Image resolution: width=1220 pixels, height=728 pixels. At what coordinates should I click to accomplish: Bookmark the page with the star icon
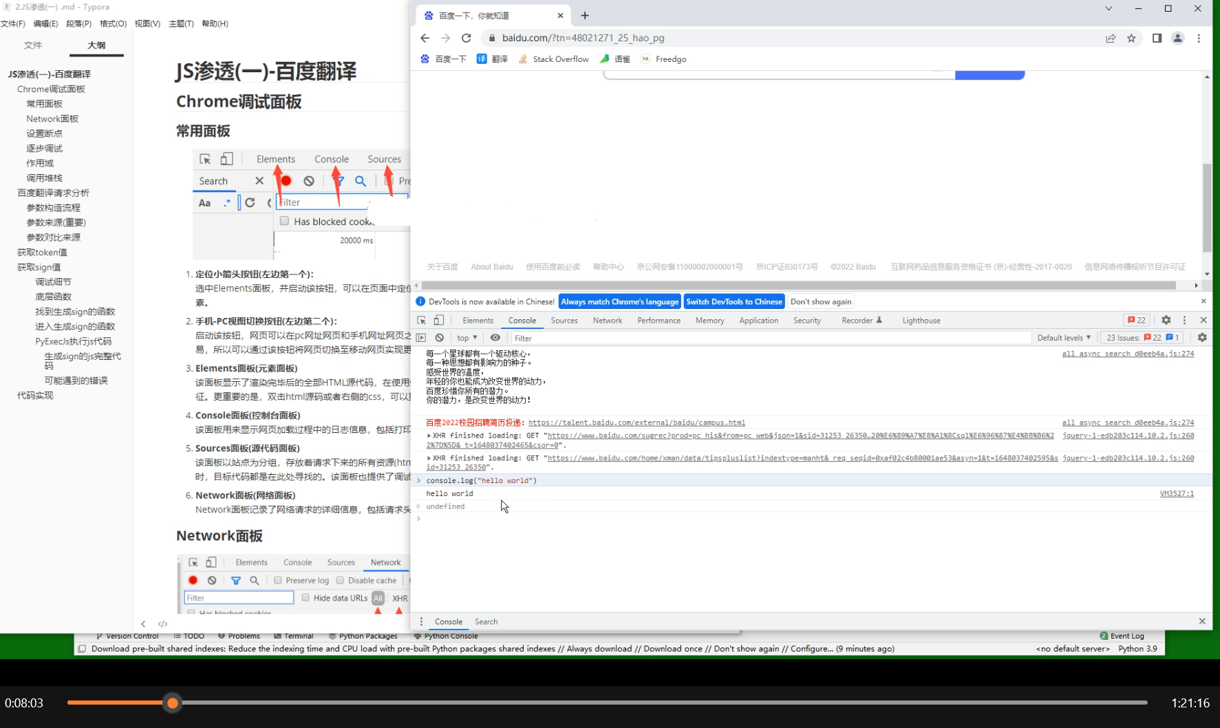click(x=1131, y=38)
